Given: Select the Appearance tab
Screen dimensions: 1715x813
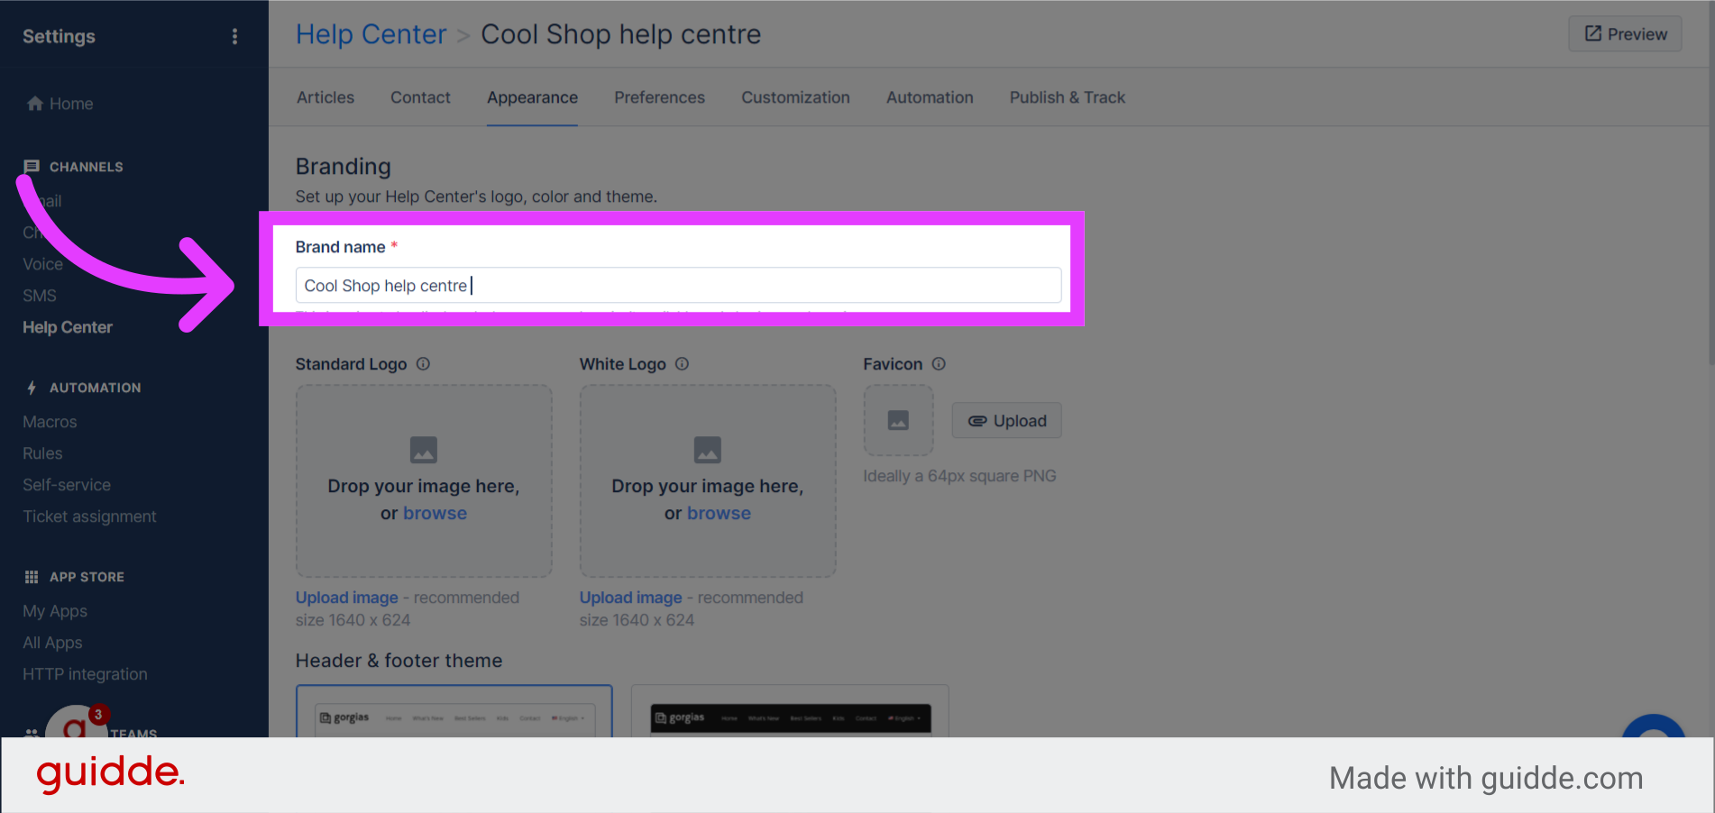Looking at the screenshot, I should tap(532, 97).
